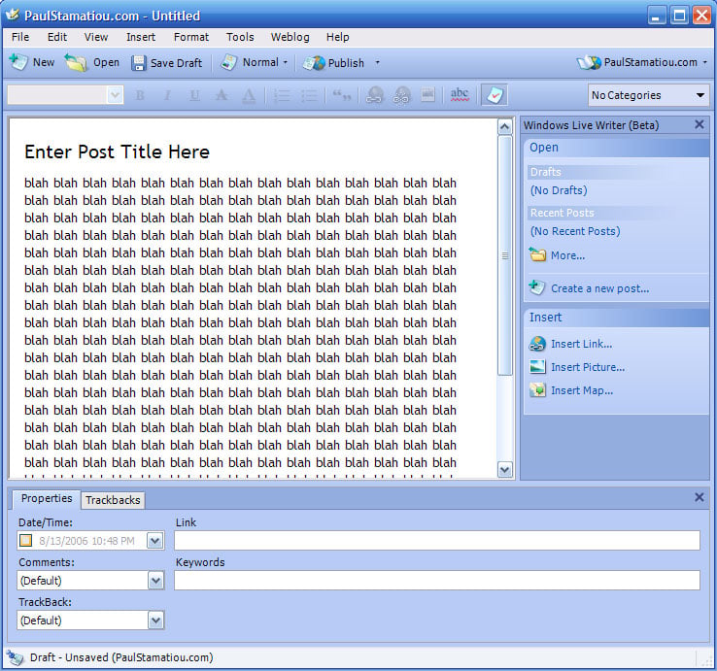Click the Open folder icon in toolbar
The width and height of the screenshot is (717, 671).
(76, 62)
